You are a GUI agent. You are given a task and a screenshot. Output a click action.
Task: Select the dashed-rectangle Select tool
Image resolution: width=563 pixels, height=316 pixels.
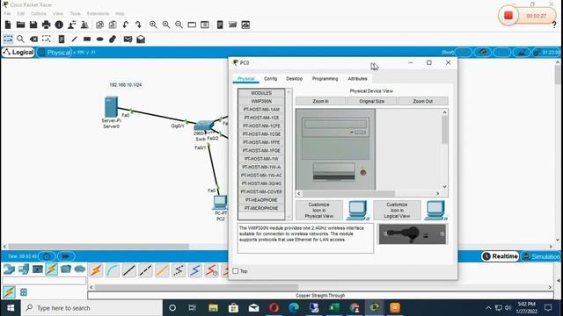coord(8,39)
